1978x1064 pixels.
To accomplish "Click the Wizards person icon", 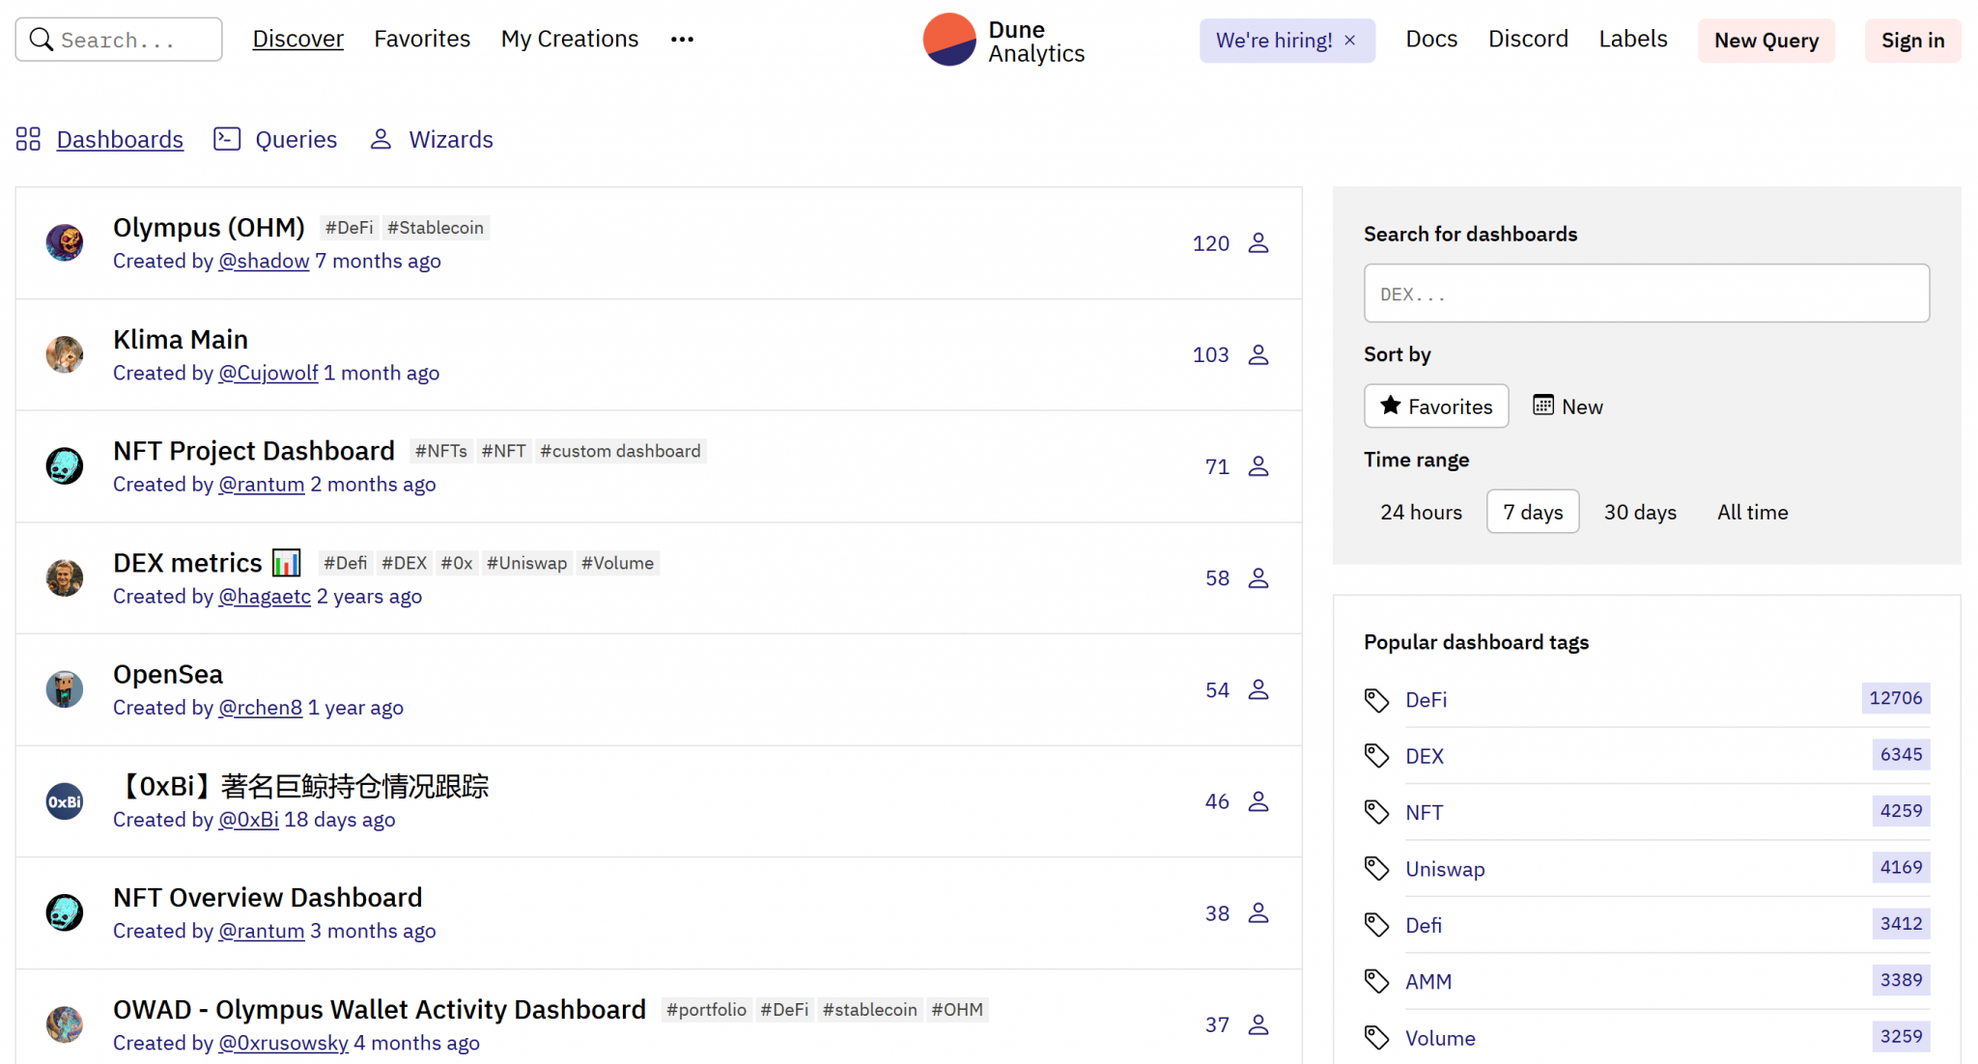I will (381, 139).
